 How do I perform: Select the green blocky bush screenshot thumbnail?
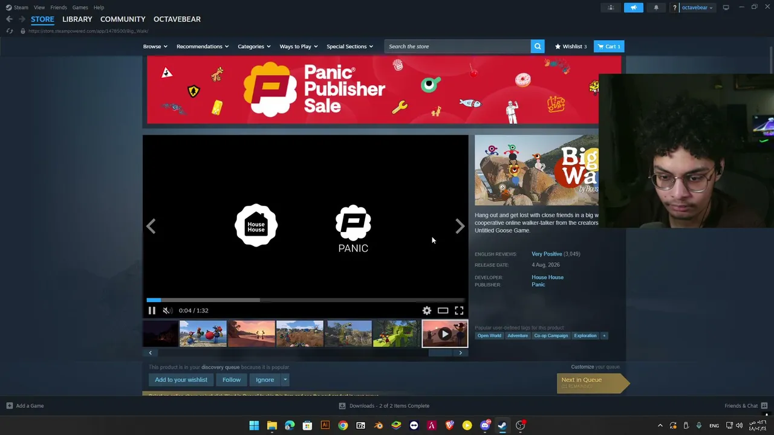point(397,334)
